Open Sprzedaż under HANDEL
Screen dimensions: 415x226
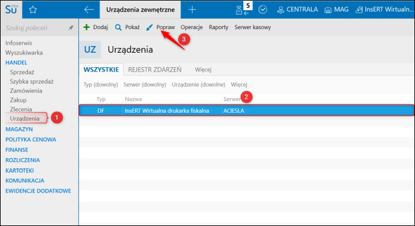22,72
